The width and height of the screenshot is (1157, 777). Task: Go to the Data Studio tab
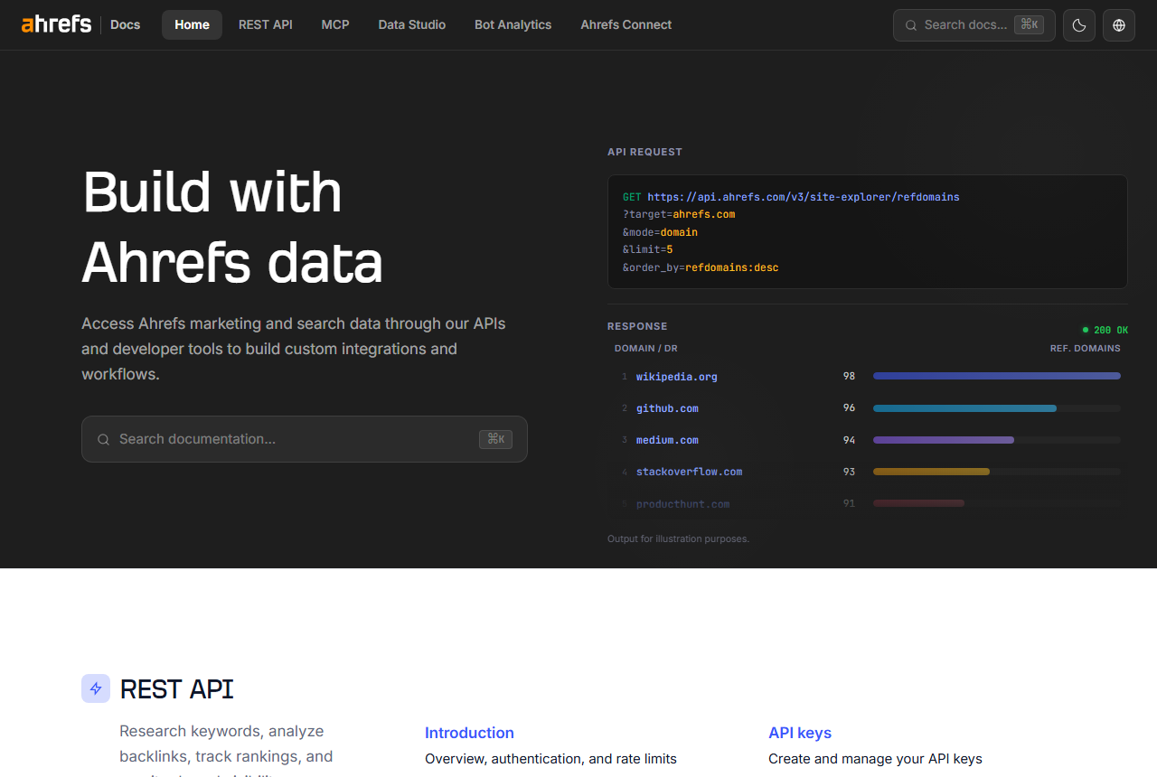coord(412,24)
